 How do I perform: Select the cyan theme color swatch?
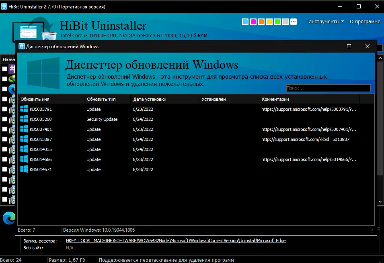(245, 22)
